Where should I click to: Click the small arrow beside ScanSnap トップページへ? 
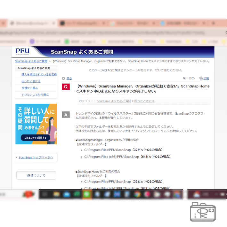pos(17,158)
